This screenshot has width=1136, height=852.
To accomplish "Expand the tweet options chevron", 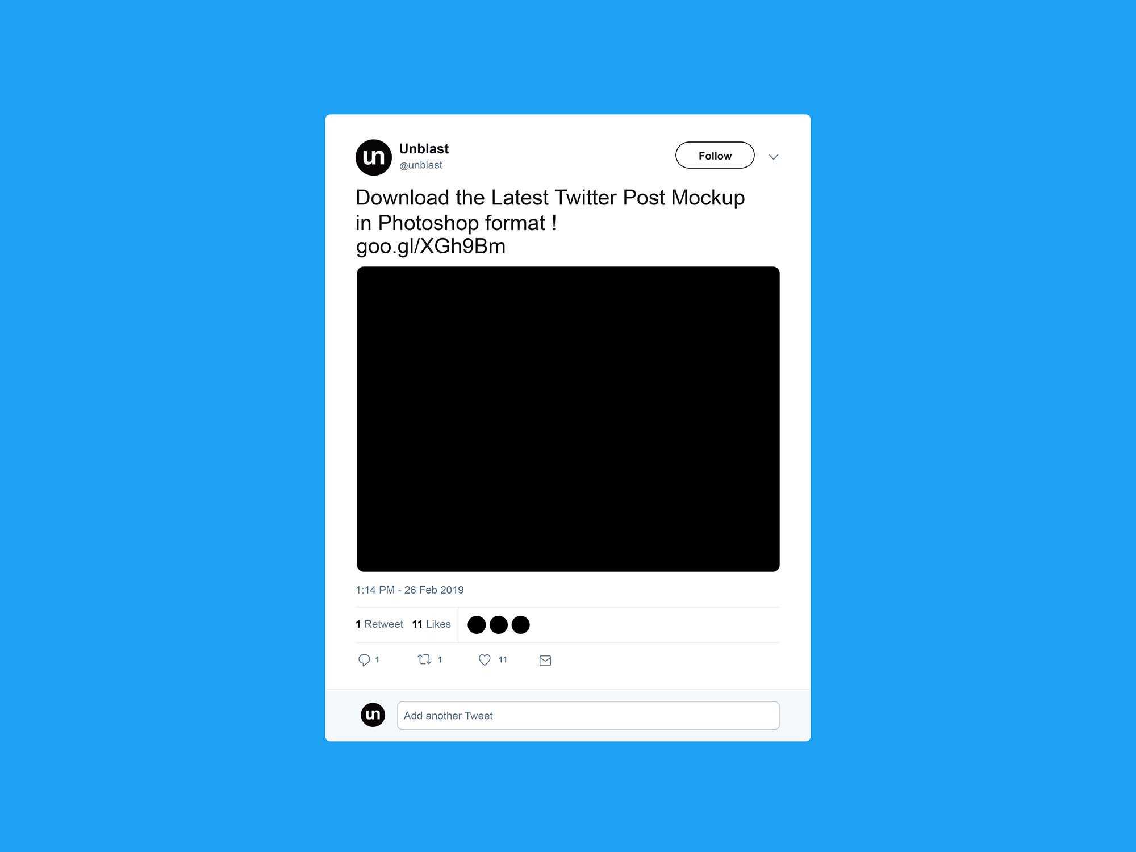I will point(773,156).
